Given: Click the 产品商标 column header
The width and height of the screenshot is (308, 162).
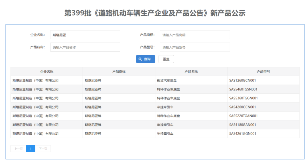Looking at the screenshot, I should (x=119, y=71).
